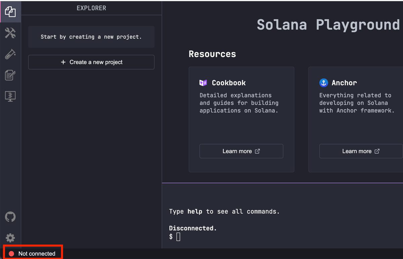This screenshot has width=403, height=259.
Task: Open the settings gear icon
Action: pos(10,238)
